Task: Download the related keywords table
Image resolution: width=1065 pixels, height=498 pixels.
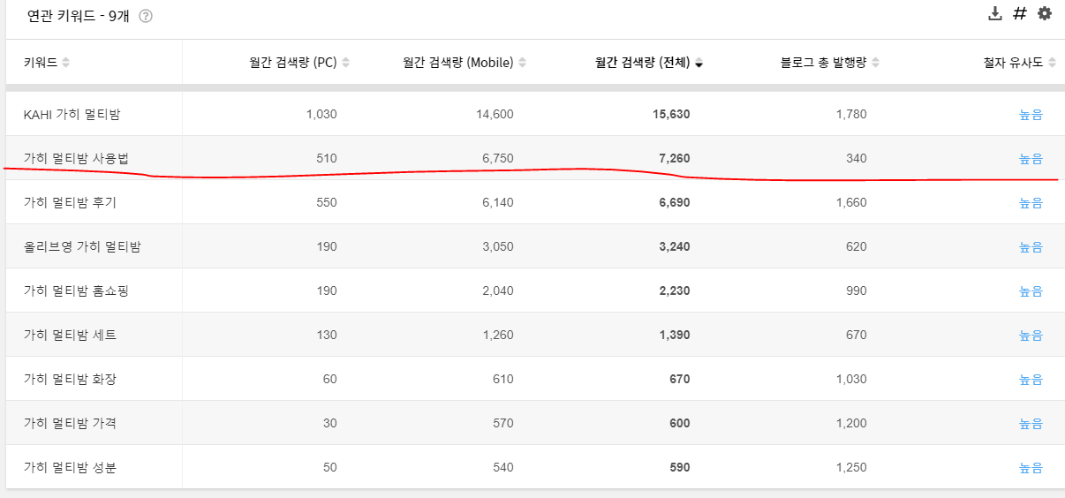Action: coord(994,13)
